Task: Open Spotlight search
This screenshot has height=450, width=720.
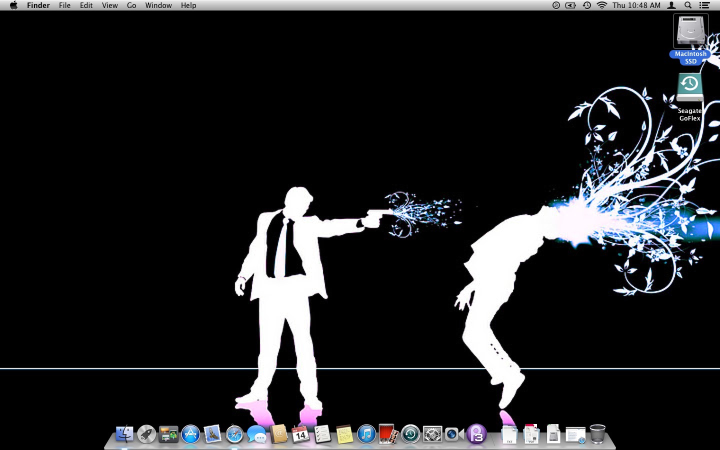Action: tap(688, 5)
